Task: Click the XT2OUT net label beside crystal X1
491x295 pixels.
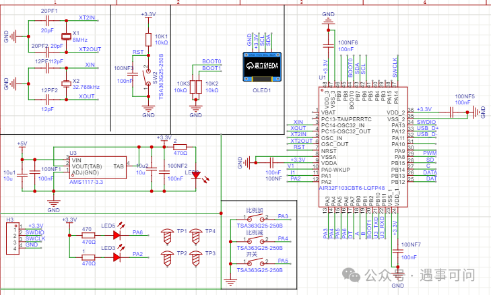Action: click(x=90, y=49)
